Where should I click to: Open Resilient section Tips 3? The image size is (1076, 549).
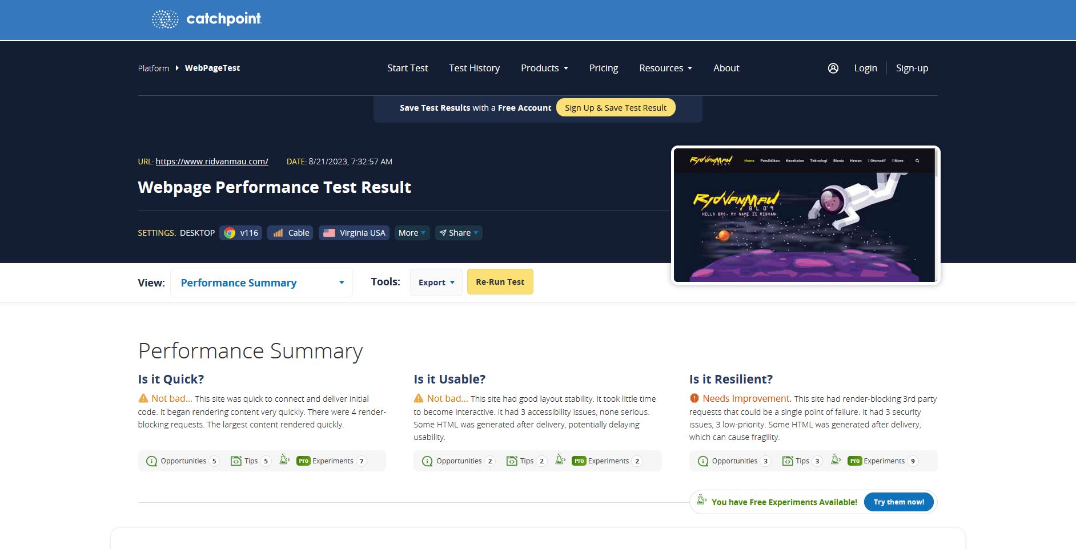tap(802, 461)
